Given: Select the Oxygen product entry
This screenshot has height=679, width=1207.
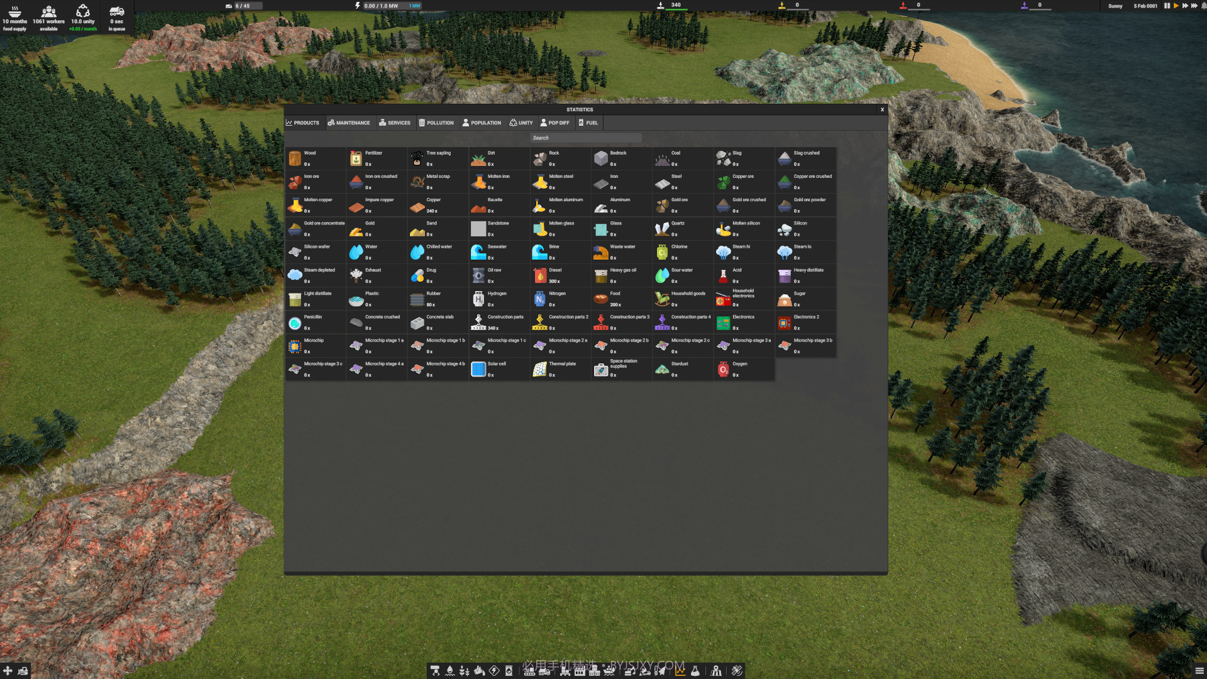Looking at the screenshot, I should tap(743, 369).
